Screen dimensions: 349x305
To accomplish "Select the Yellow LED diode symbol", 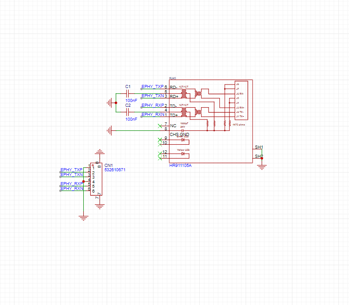I will [x=183, y=154].
